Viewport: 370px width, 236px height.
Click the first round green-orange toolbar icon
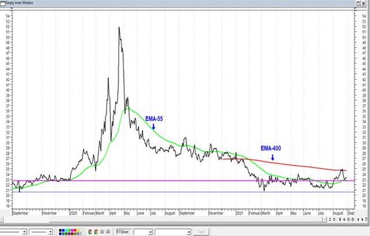click(90, 232)
